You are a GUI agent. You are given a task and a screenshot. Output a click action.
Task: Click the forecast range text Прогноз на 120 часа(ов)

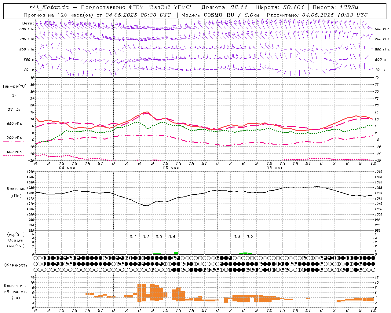(x=59, y=15)
